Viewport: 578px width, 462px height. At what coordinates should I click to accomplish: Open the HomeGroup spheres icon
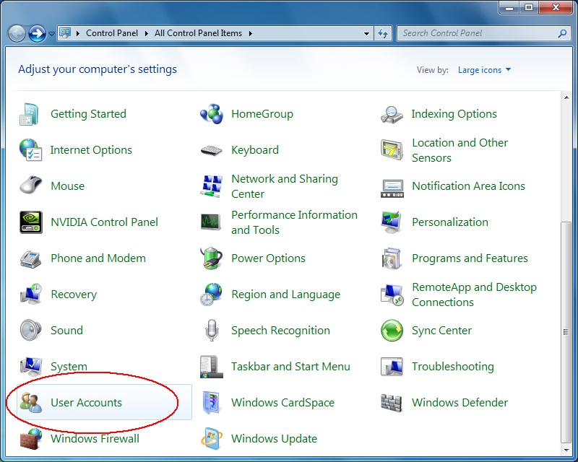click(x=212, y=114)
